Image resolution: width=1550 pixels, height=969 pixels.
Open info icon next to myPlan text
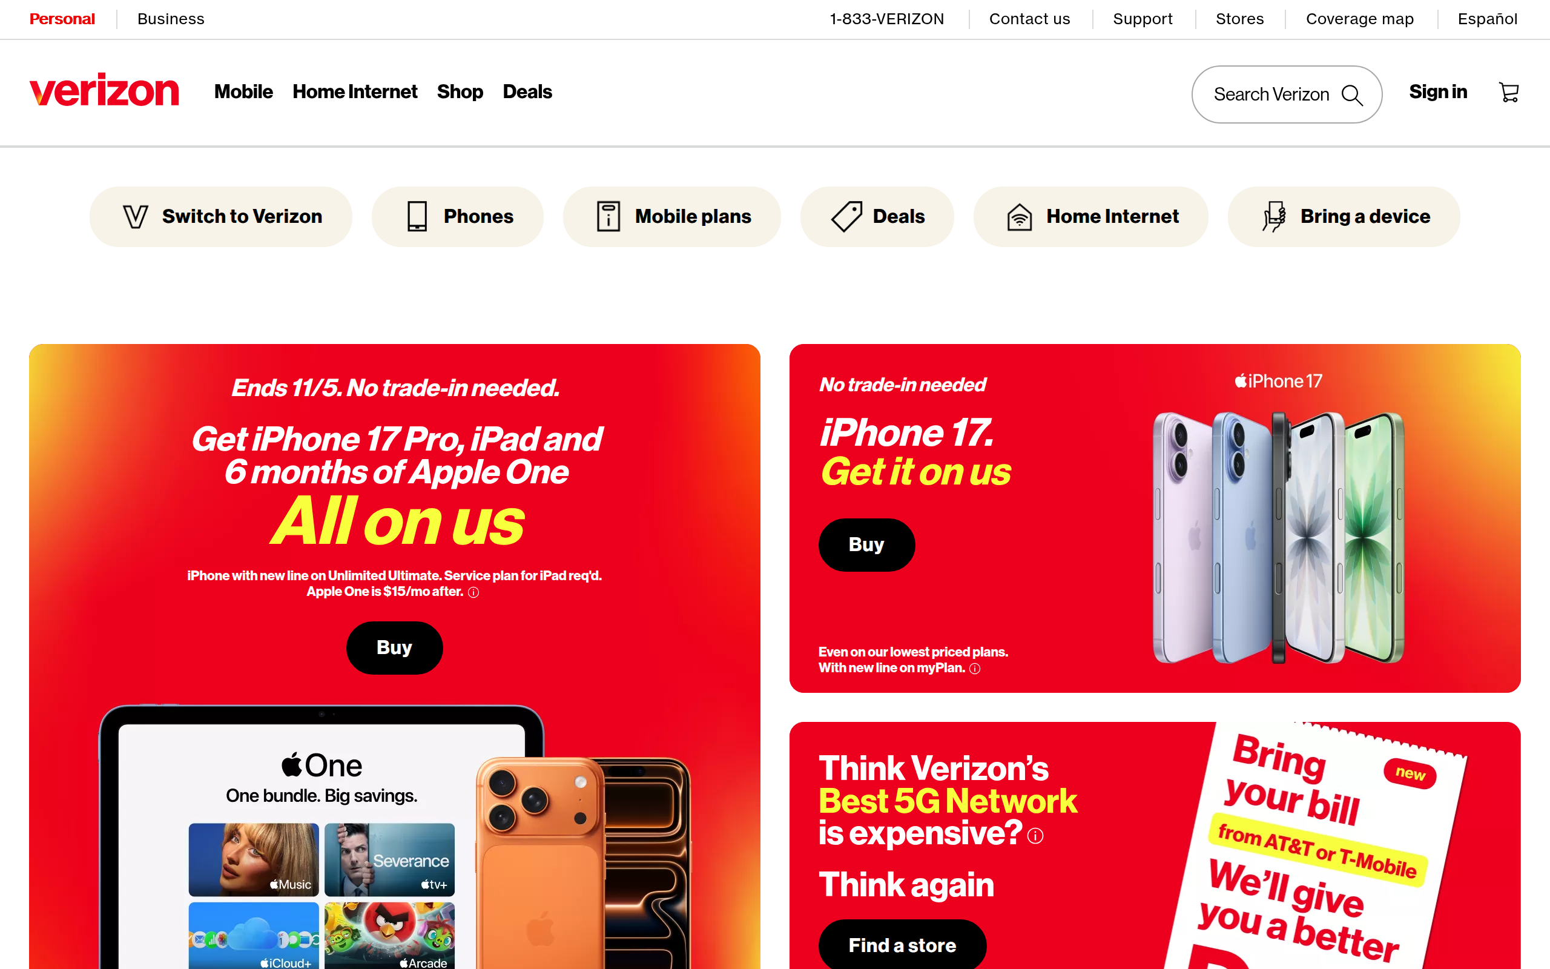975,669
